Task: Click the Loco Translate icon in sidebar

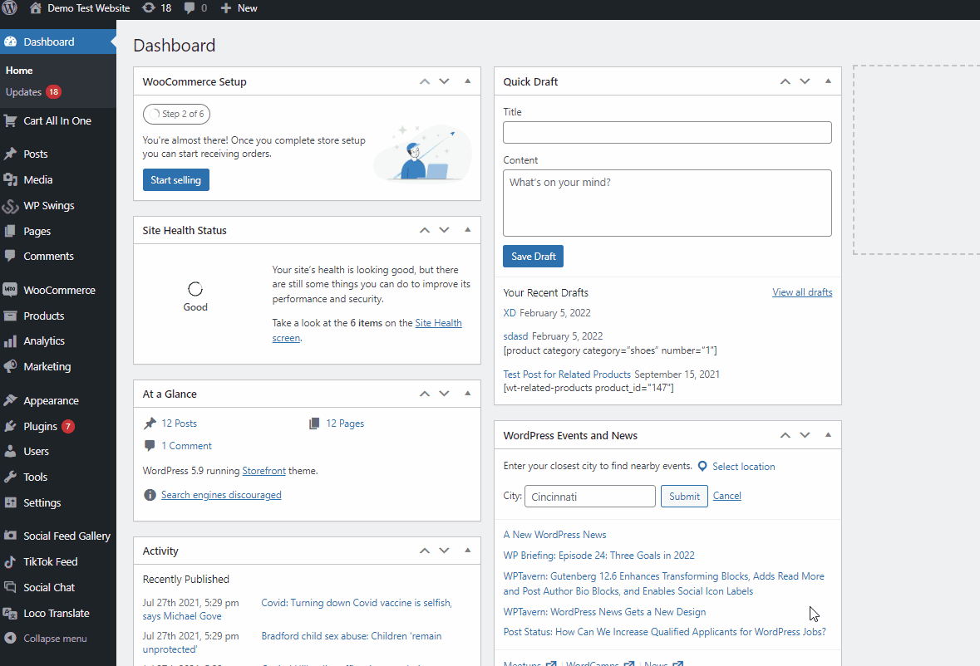Action: click(10, 614)
